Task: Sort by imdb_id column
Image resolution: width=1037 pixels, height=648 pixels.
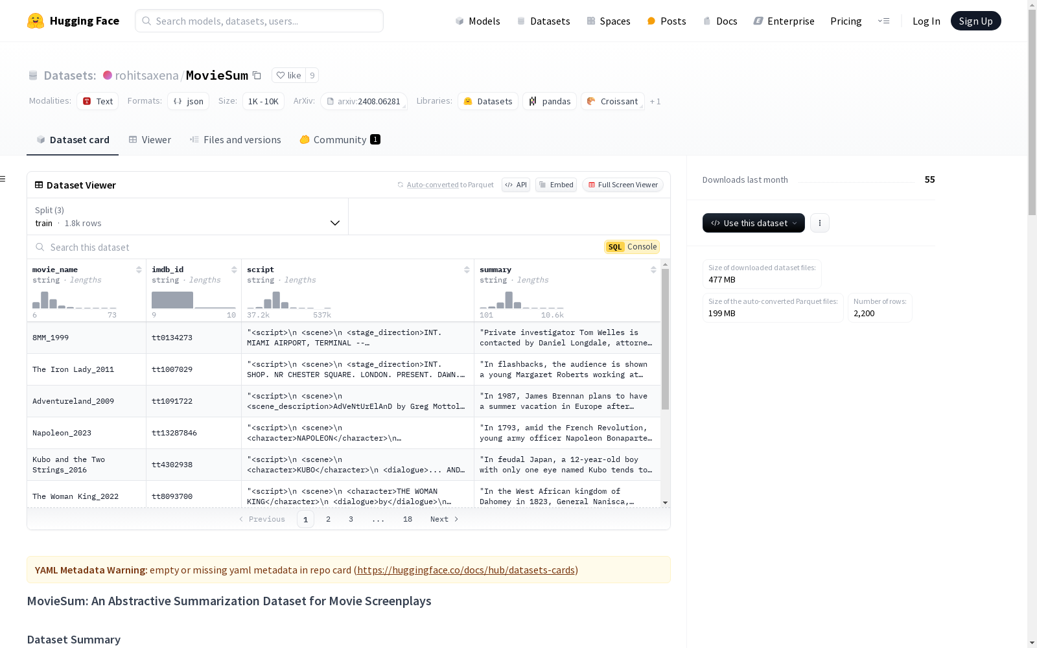Action: [234, 270]
